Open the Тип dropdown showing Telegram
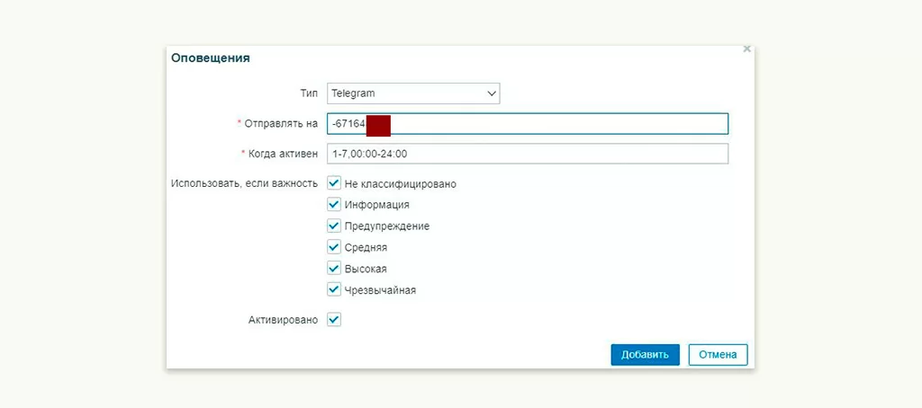922x408 pixels. [412, 93]
